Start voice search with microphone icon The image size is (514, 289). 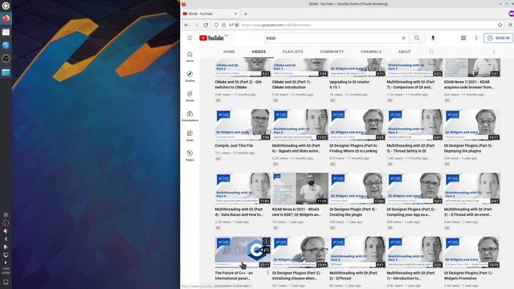click(x=433, y=38)
